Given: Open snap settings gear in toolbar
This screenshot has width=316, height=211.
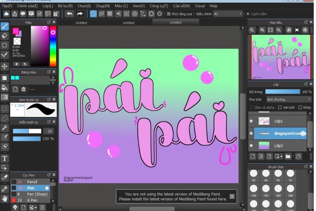Looking at the screenshot, I should (160, 14).
